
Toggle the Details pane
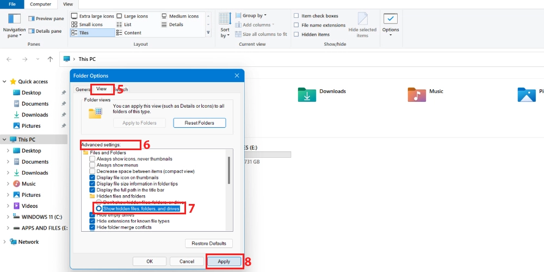pyautogui.click(x=45, y=31)
